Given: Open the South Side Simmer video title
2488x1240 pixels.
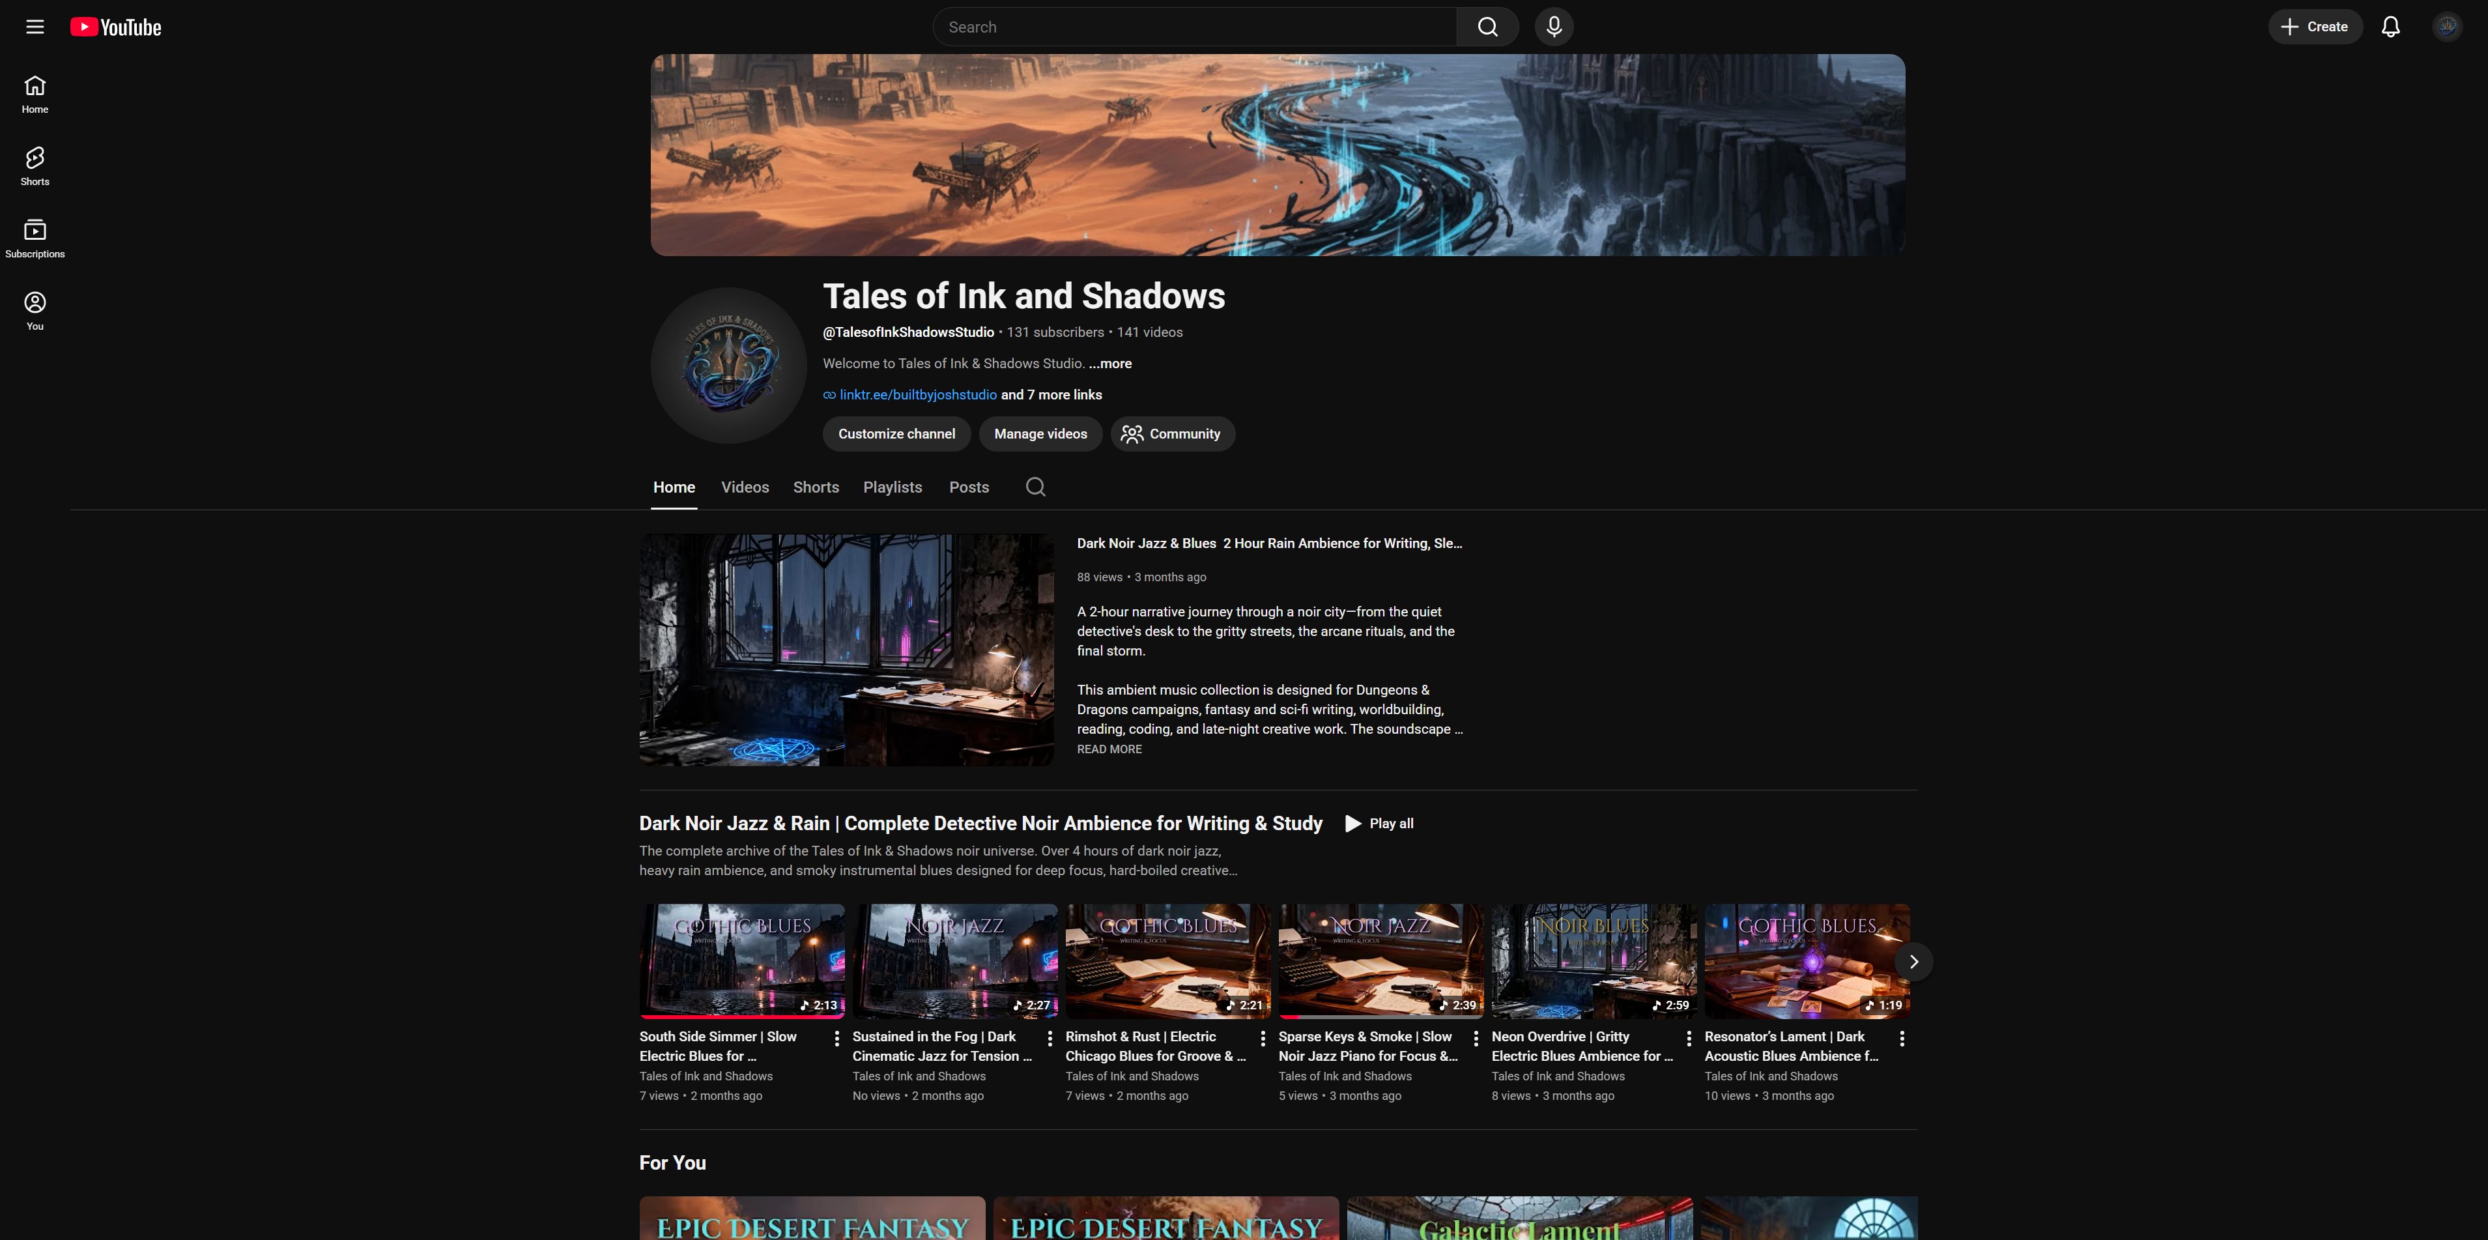Looking at the screenshot, I should pyautogui.click(x=719, y=1047).
